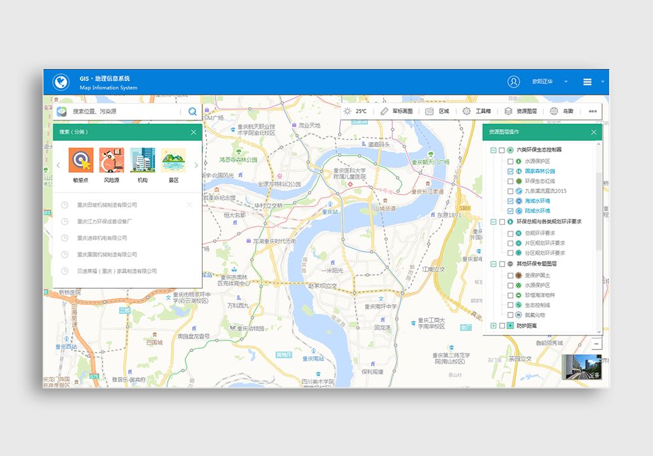Select the 敏感点 category icon
The image size is (653, 456).
coord(81,161)
